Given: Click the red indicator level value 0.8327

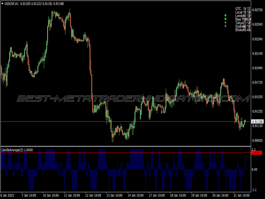Looking at the screenshot, I should tap(257, 153).
